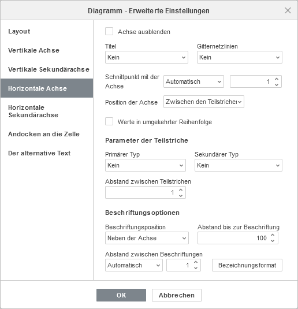Open Sekundärer Typ dropdown

pyautogui.click(x=239, y=165)
